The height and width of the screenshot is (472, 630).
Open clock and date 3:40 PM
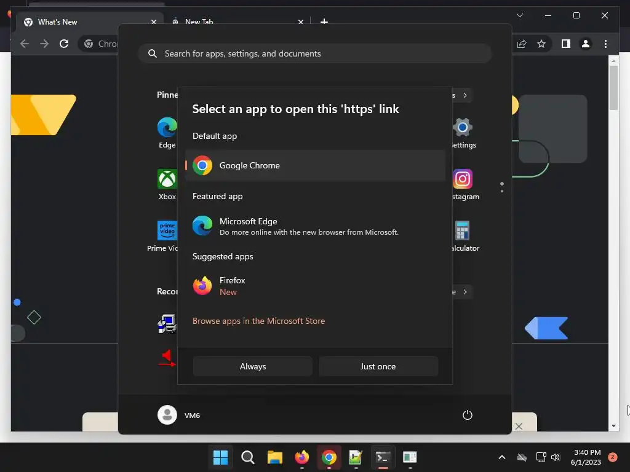click(x=586, y=457)
